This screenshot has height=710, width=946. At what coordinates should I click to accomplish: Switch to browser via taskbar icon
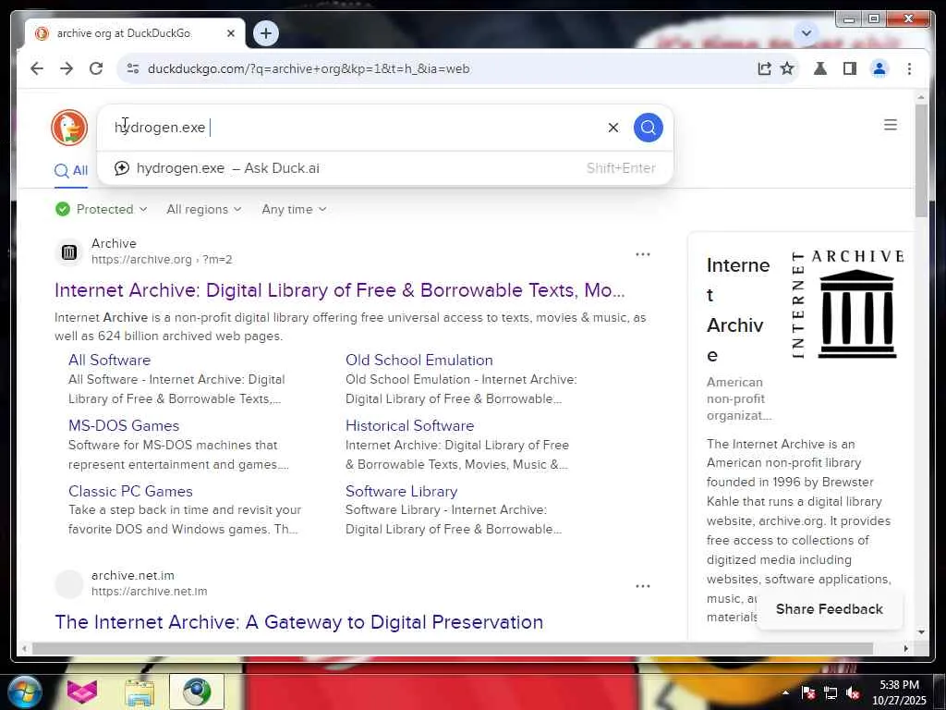(197, 692)
